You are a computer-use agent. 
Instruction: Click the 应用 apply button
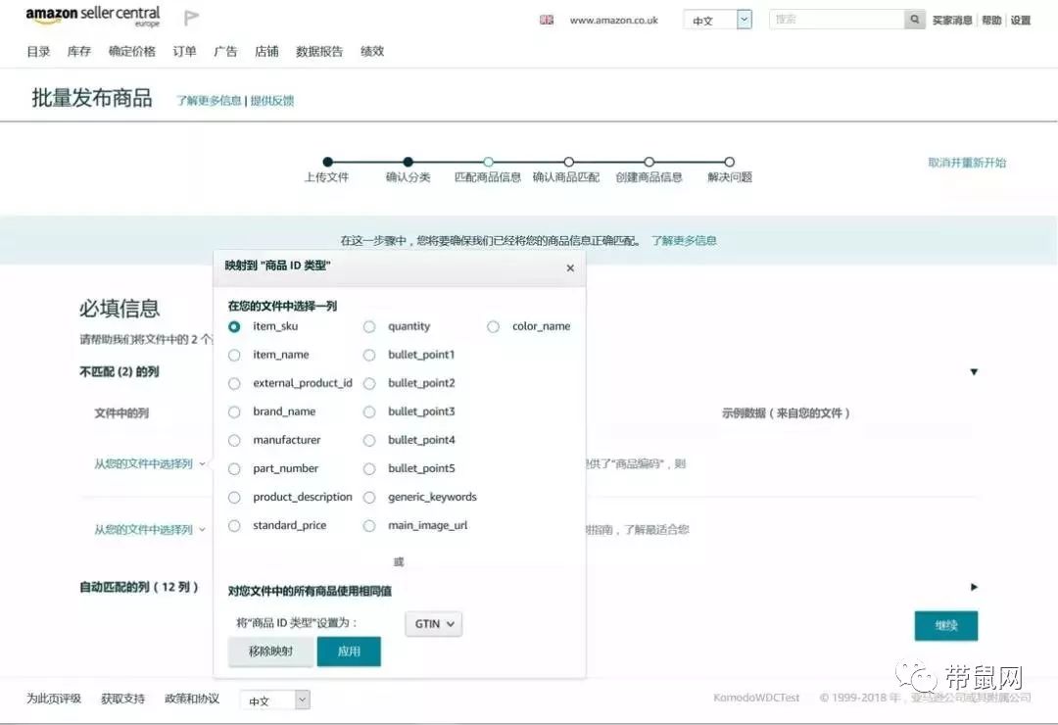click(x=349, y=652)
